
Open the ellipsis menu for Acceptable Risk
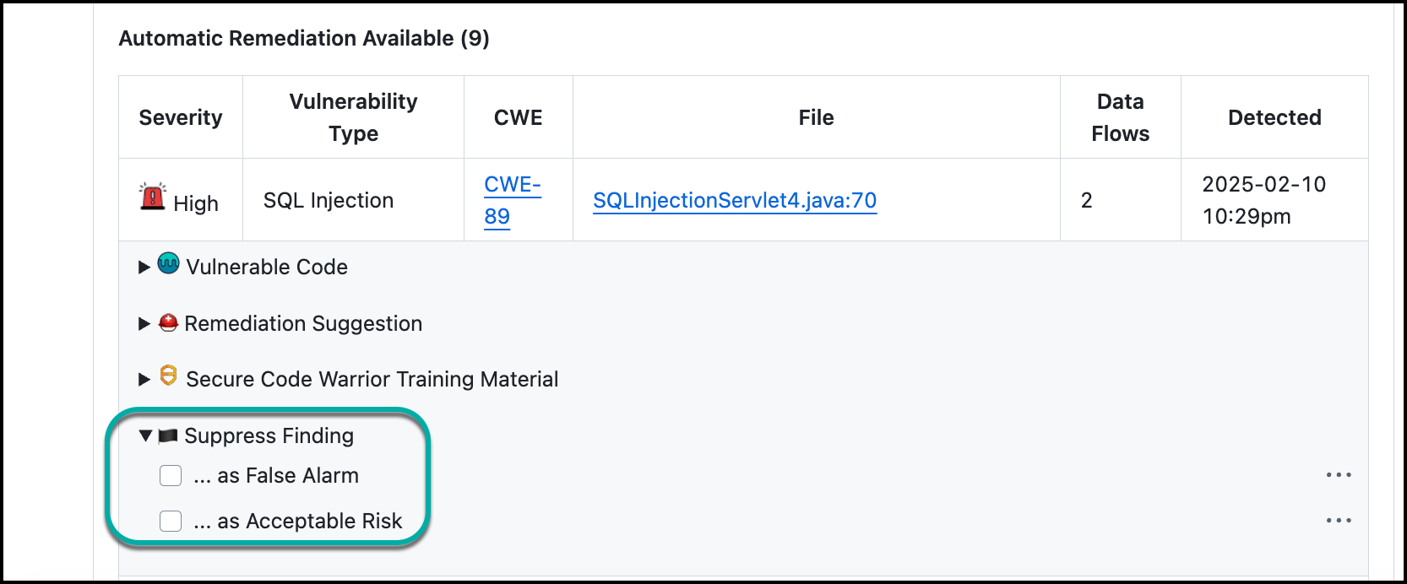click(1339, 521)
